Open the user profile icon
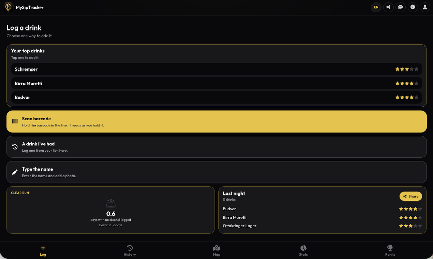 [x=425, y=7]
